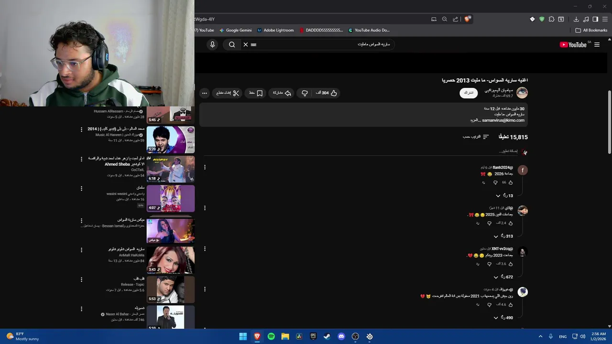Toggle the browser sidebar panel icon
This screenshot has height=344, width=612.
(x=595, y=19)
